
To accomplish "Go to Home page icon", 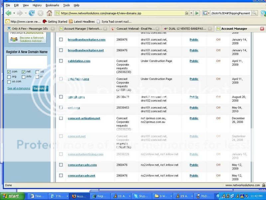I will 49,13.
